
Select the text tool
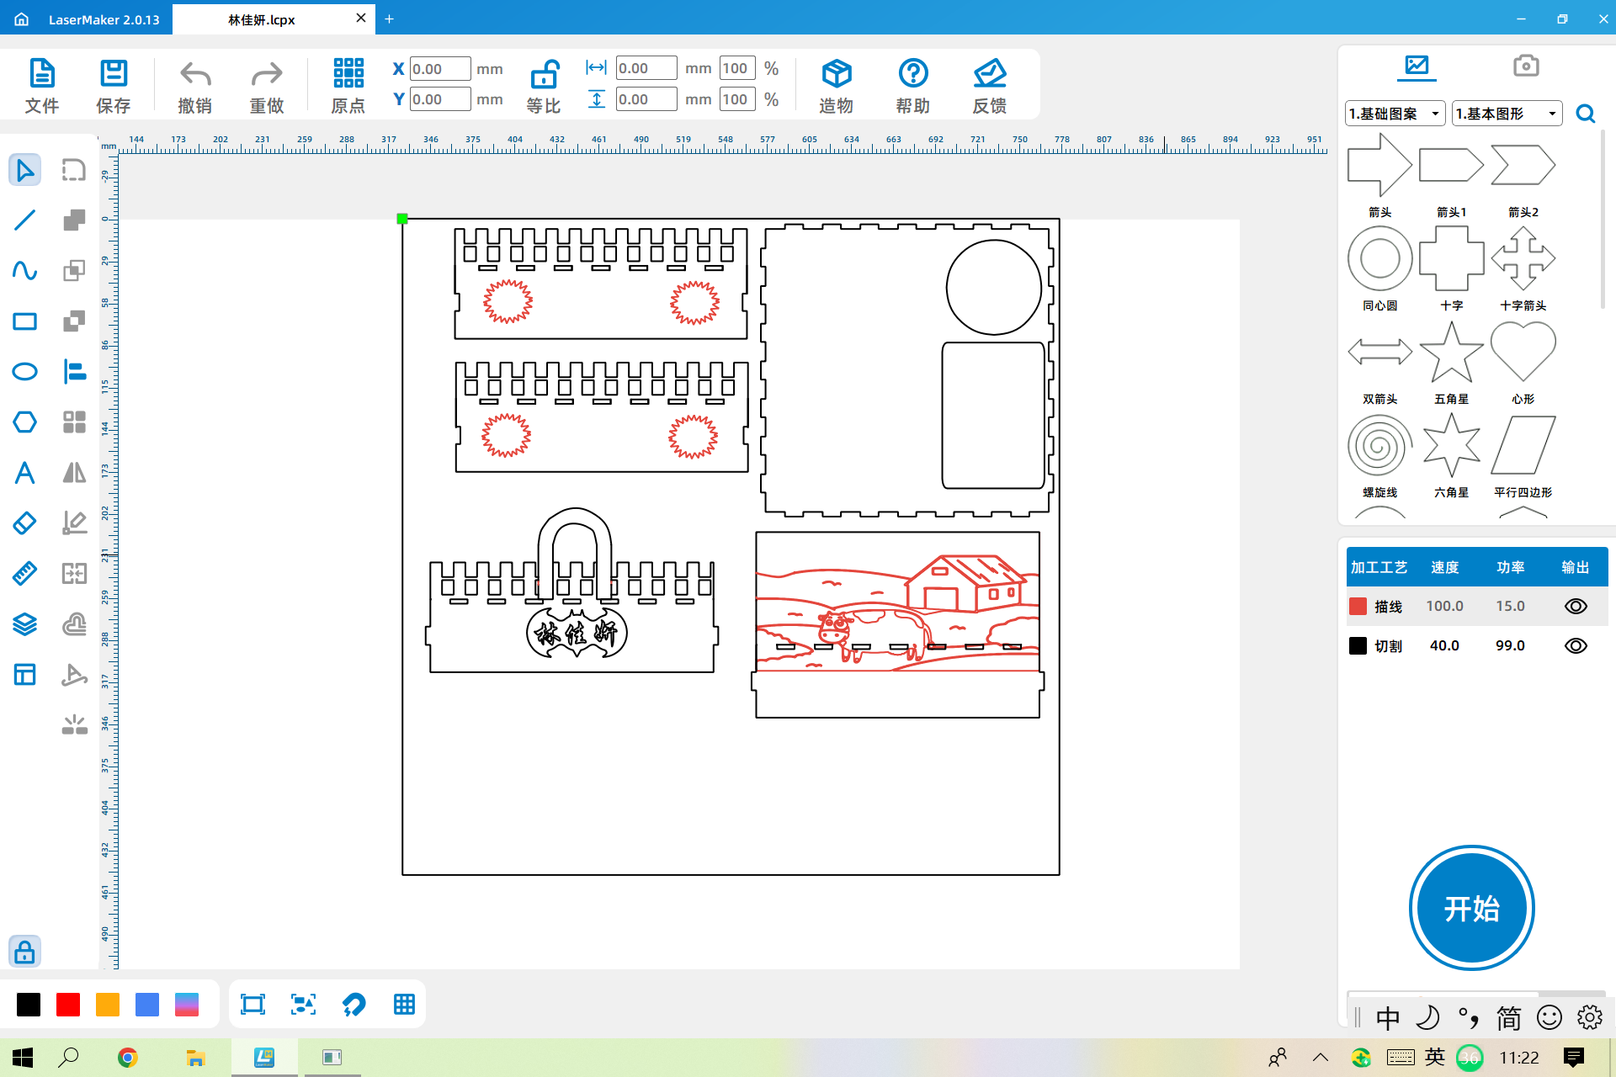(x=24, y=471)
